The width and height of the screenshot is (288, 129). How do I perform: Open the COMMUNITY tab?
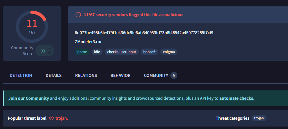point(156,76)
